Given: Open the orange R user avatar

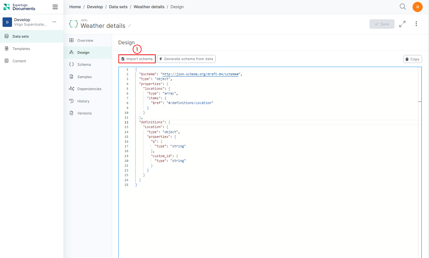Looking at the screenshot, I should click(418, 7).
